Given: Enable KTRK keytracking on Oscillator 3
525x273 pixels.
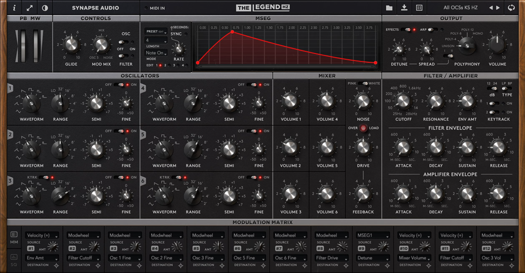Looking at the screenshot, I should coord(44,177).
